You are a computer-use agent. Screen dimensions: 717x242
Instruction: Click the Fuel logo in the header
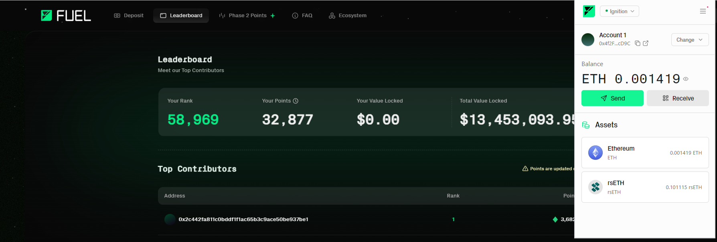(66, 16)
